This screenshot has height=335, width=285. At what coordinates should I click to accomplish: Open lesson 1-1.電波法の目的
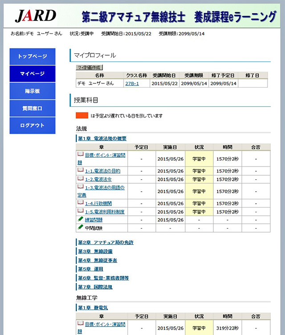pyautogui.click(x=102, y=171)
